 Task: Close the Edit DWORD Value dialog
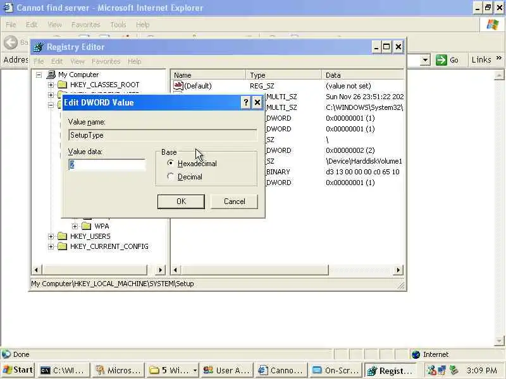coord(257,102)
